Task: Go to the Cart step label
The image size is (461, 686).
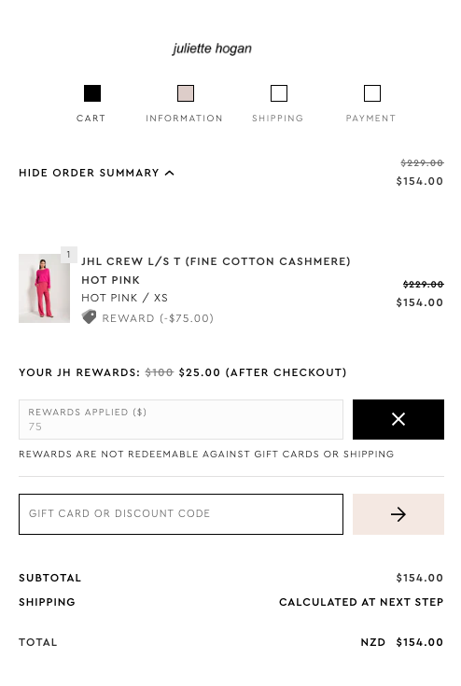Action: click(91, 119)
